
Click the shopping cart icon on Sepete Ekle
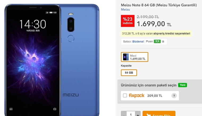click(x=149, y=115)
